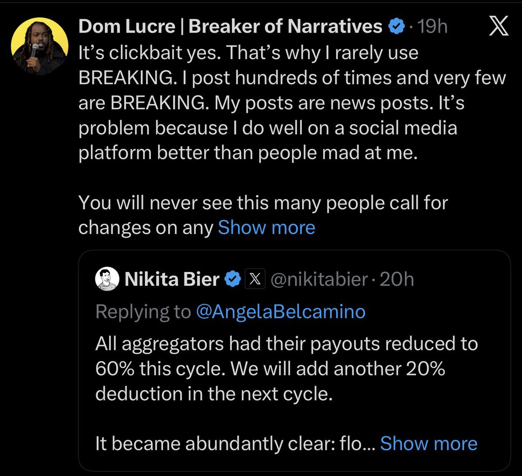Image resolution: width=522 pixels, height=476 pixels.
Task: Click the "You will never see this many" paragraph
Action: 263,215
